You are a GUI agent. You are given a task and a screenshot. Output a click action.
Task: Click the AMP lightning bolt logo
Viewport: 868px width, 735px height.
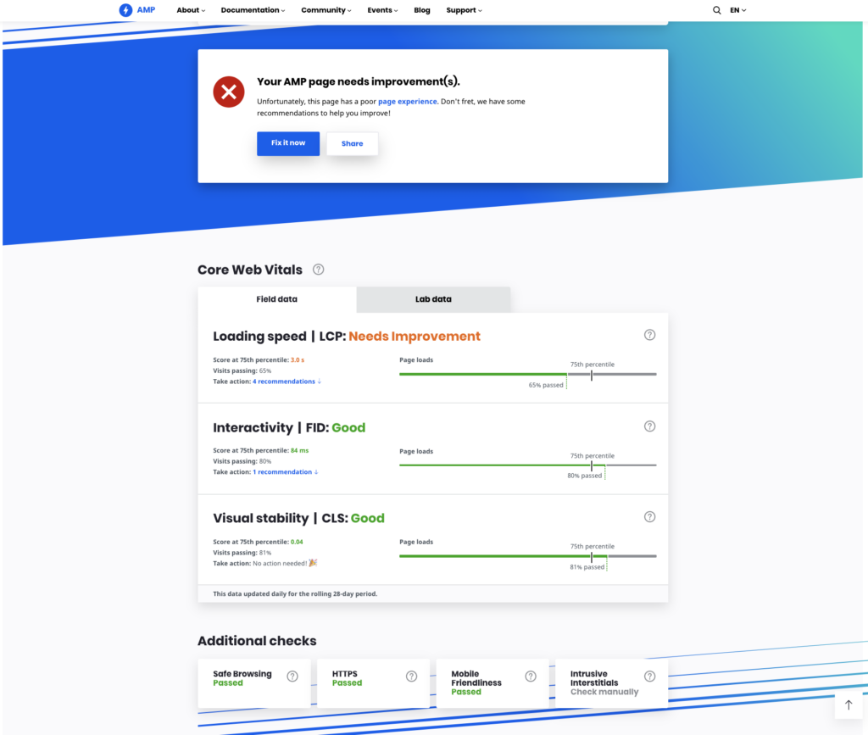point(125,10)
